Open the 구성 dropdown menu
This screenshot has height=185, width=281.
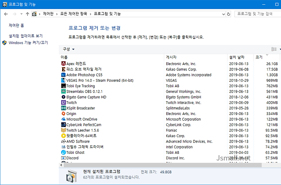69,49
